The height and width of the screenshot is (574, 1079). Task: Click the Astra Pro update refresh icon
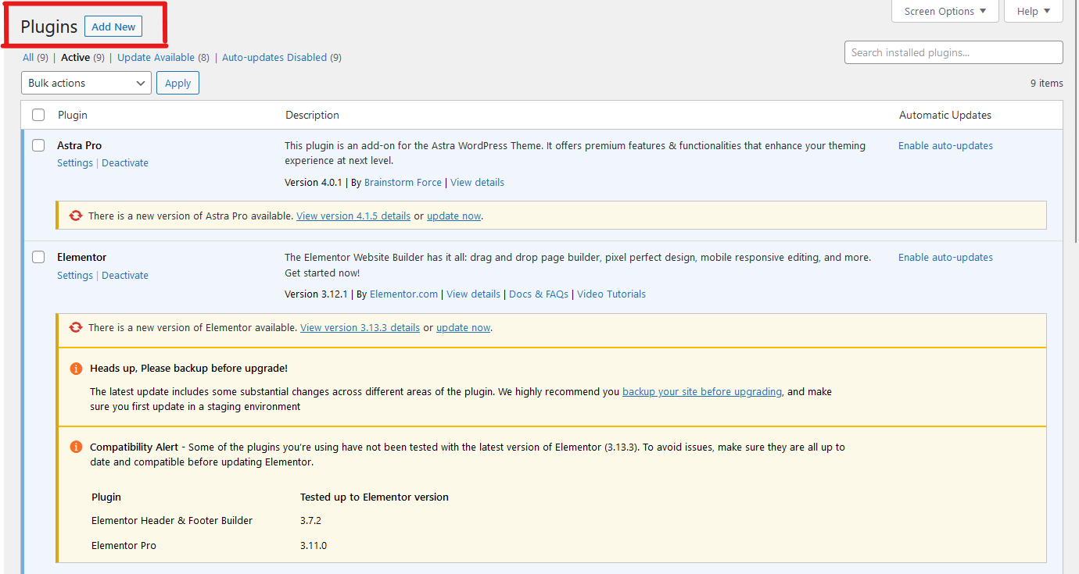pyautogui.click(x=76, y=216)
